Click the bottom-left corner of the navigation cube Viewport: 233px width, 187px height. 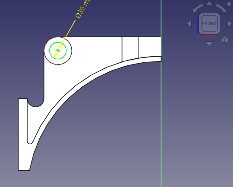tap(200, 32)
